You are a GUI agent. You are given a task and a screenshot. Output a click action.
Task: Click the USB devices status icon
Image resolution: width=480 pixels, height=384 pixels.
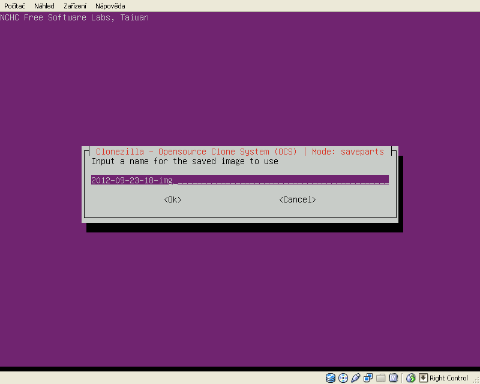(x=355, y=378)
